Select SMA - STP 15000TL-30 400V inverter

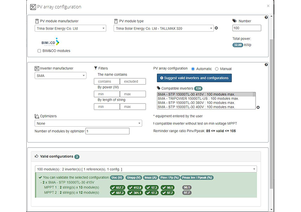(x=205, y=107)
